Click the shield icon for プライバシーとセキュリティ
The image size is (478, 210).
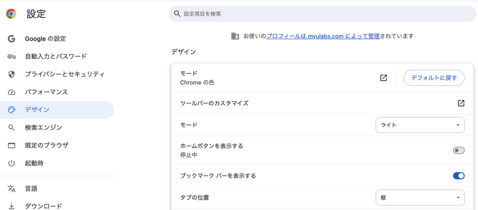click(12, 74)
